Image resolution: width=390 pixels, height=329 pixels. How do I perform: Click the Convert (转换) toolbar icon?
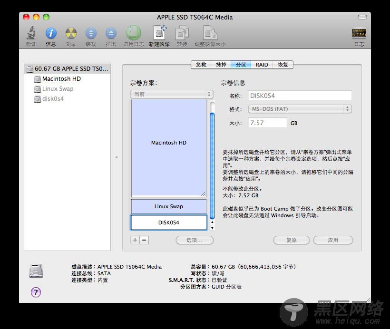coord(182,33)
